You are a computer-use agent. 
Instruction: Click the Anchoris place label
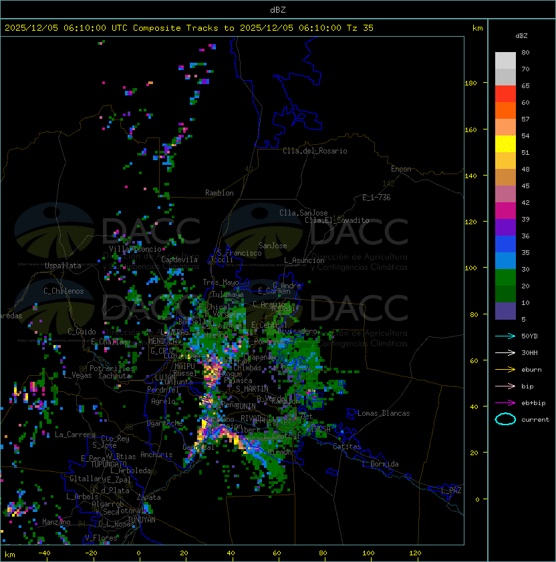pos(156,455)
